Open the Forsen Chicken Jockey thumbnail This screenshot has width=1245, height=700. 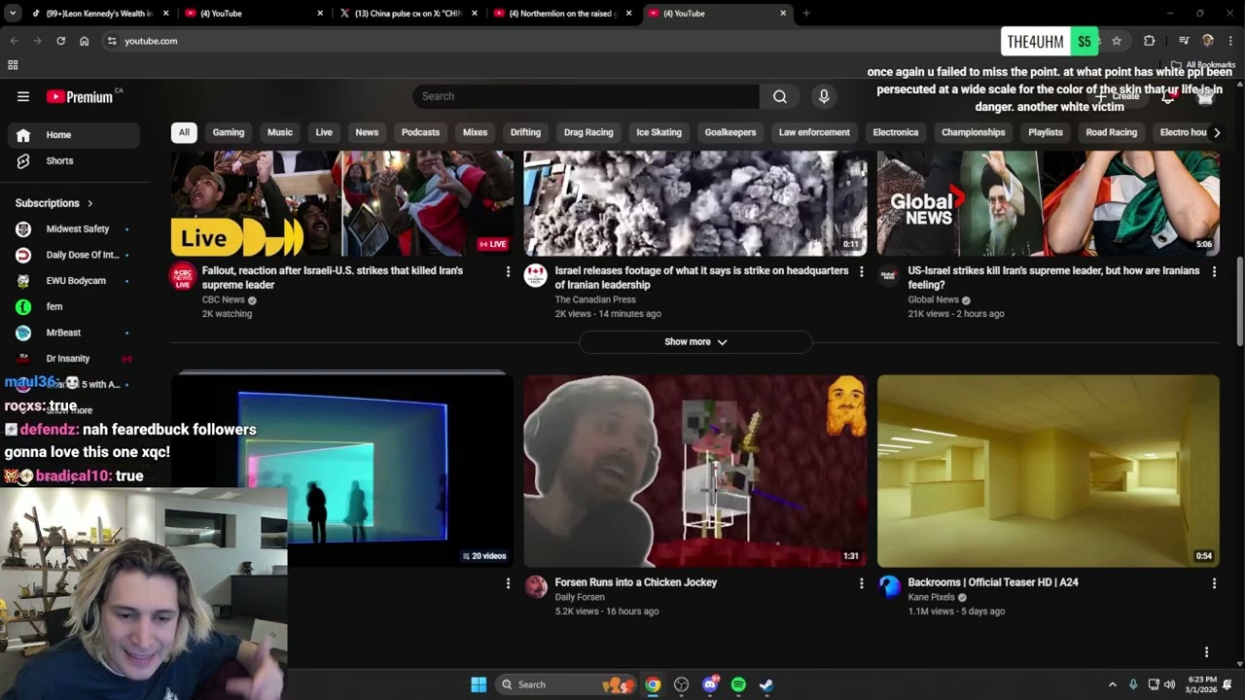click(x=695, y=471)
